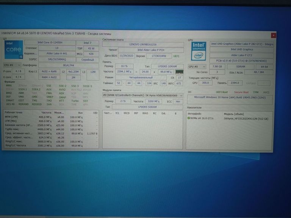Open the CPU #0 selector dropdown

tap(13, 65)
